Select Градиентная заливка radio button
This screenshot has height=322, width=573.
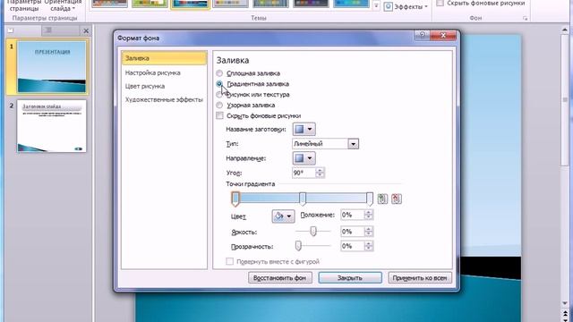[219, 84]
